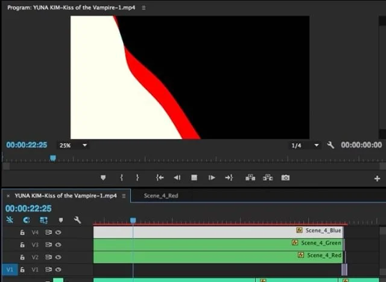Select the small clip on V1

[344, 269]
